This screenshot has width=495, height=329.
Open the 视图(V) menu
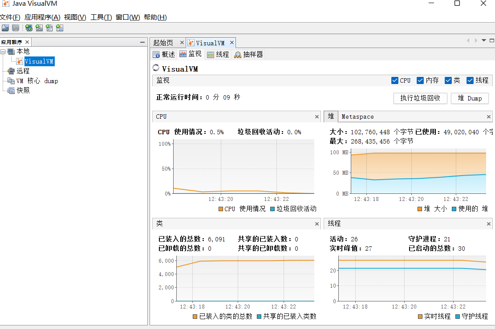point(75,17)
